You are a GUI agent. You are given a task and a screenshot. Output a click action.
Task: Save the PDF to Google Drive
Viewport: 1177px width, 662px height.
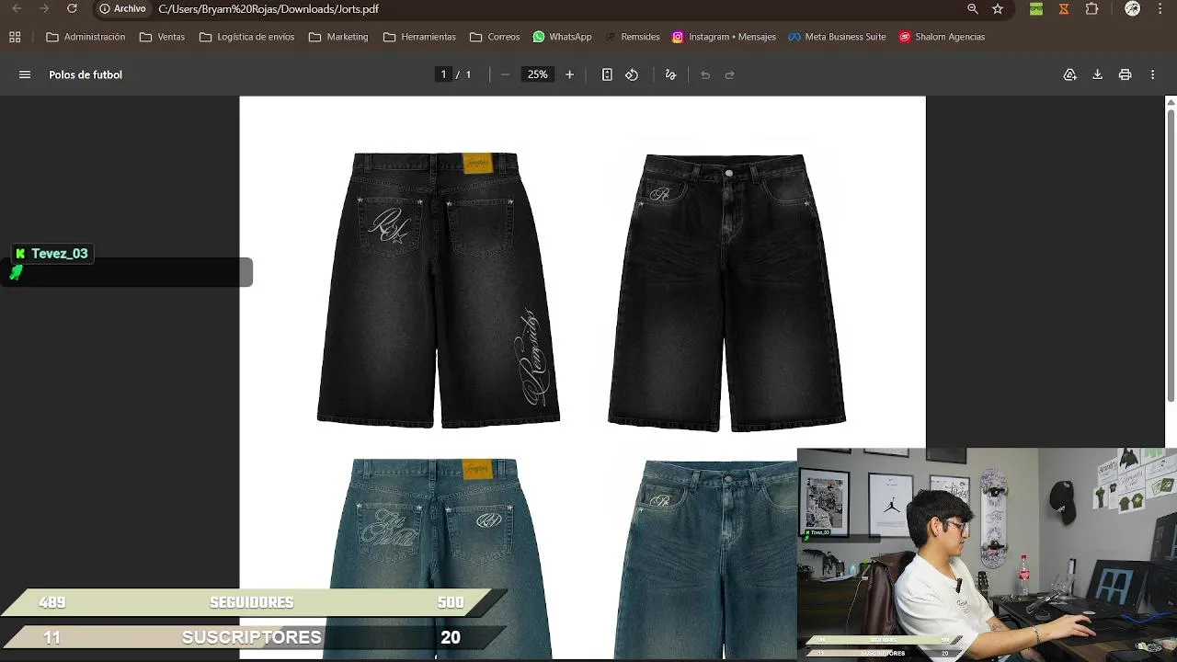1070,74
